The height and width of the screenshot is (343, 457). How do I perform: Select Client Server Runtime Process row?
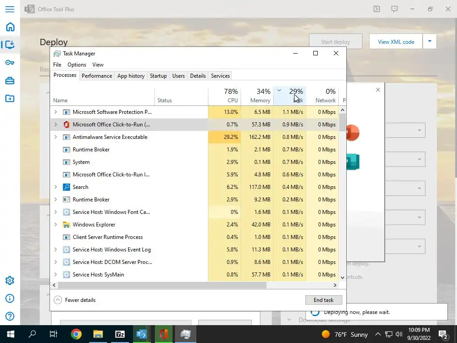click(x=195, y=237)
